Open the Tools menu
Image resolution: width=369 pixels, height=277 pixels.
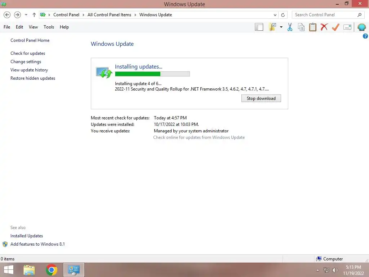click(x=49, y=27)
